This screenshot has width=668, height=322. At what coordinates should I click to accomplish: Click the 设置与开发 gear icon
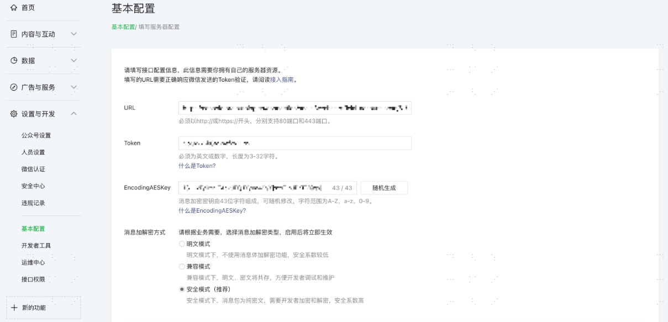coord(14,114)
